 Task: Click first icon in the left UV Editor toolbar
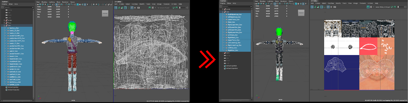(x=116, y=8)
